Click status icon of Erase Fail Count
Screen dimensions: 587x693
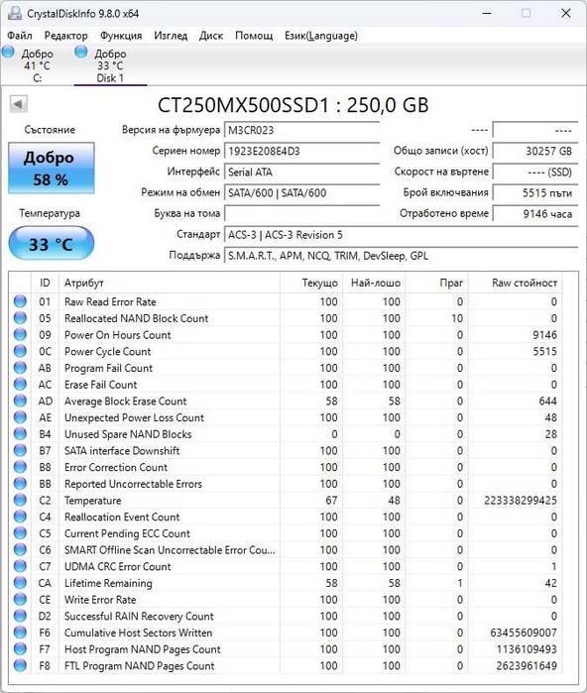(20, 384)
